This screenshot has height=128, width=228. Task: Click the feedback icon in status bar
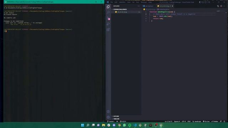click(221, 121)
